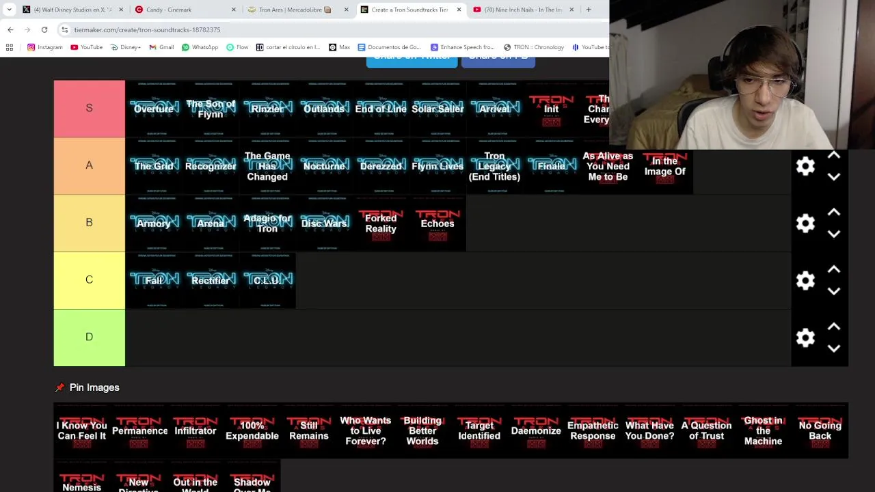Move tier A row up with arrow
Viewport: 875px width, 492px height.
point(834,156)
